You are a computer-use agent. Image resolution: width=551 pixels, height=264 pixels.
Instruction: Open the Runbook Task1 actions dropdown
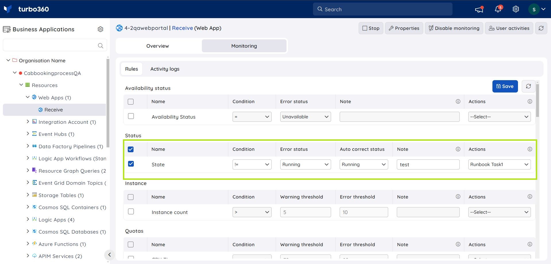tap(499, 164)
